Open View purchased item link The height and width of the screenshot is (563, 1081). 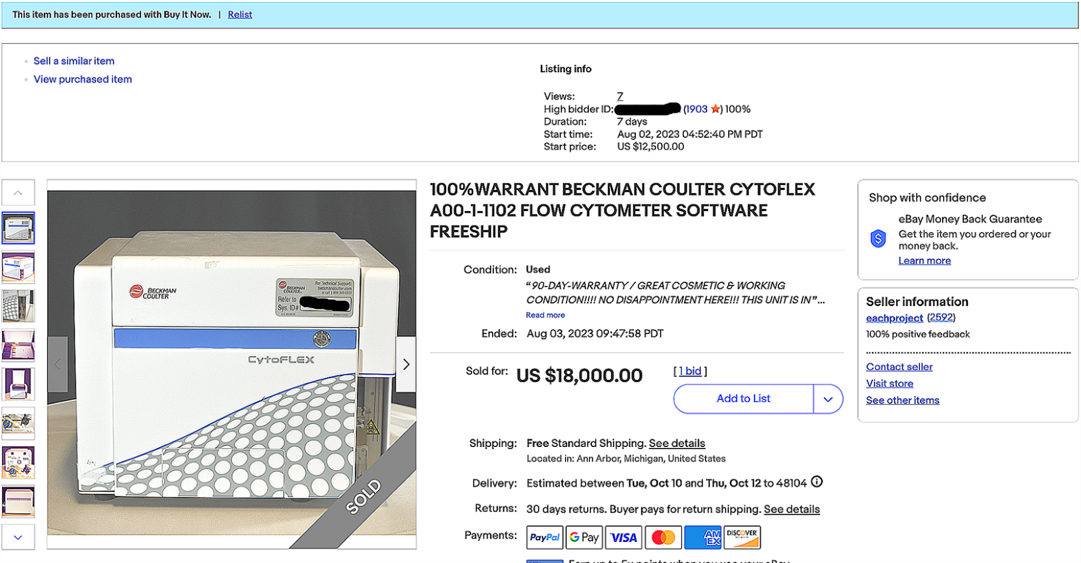pyautogui.click(x=83, y=79)
